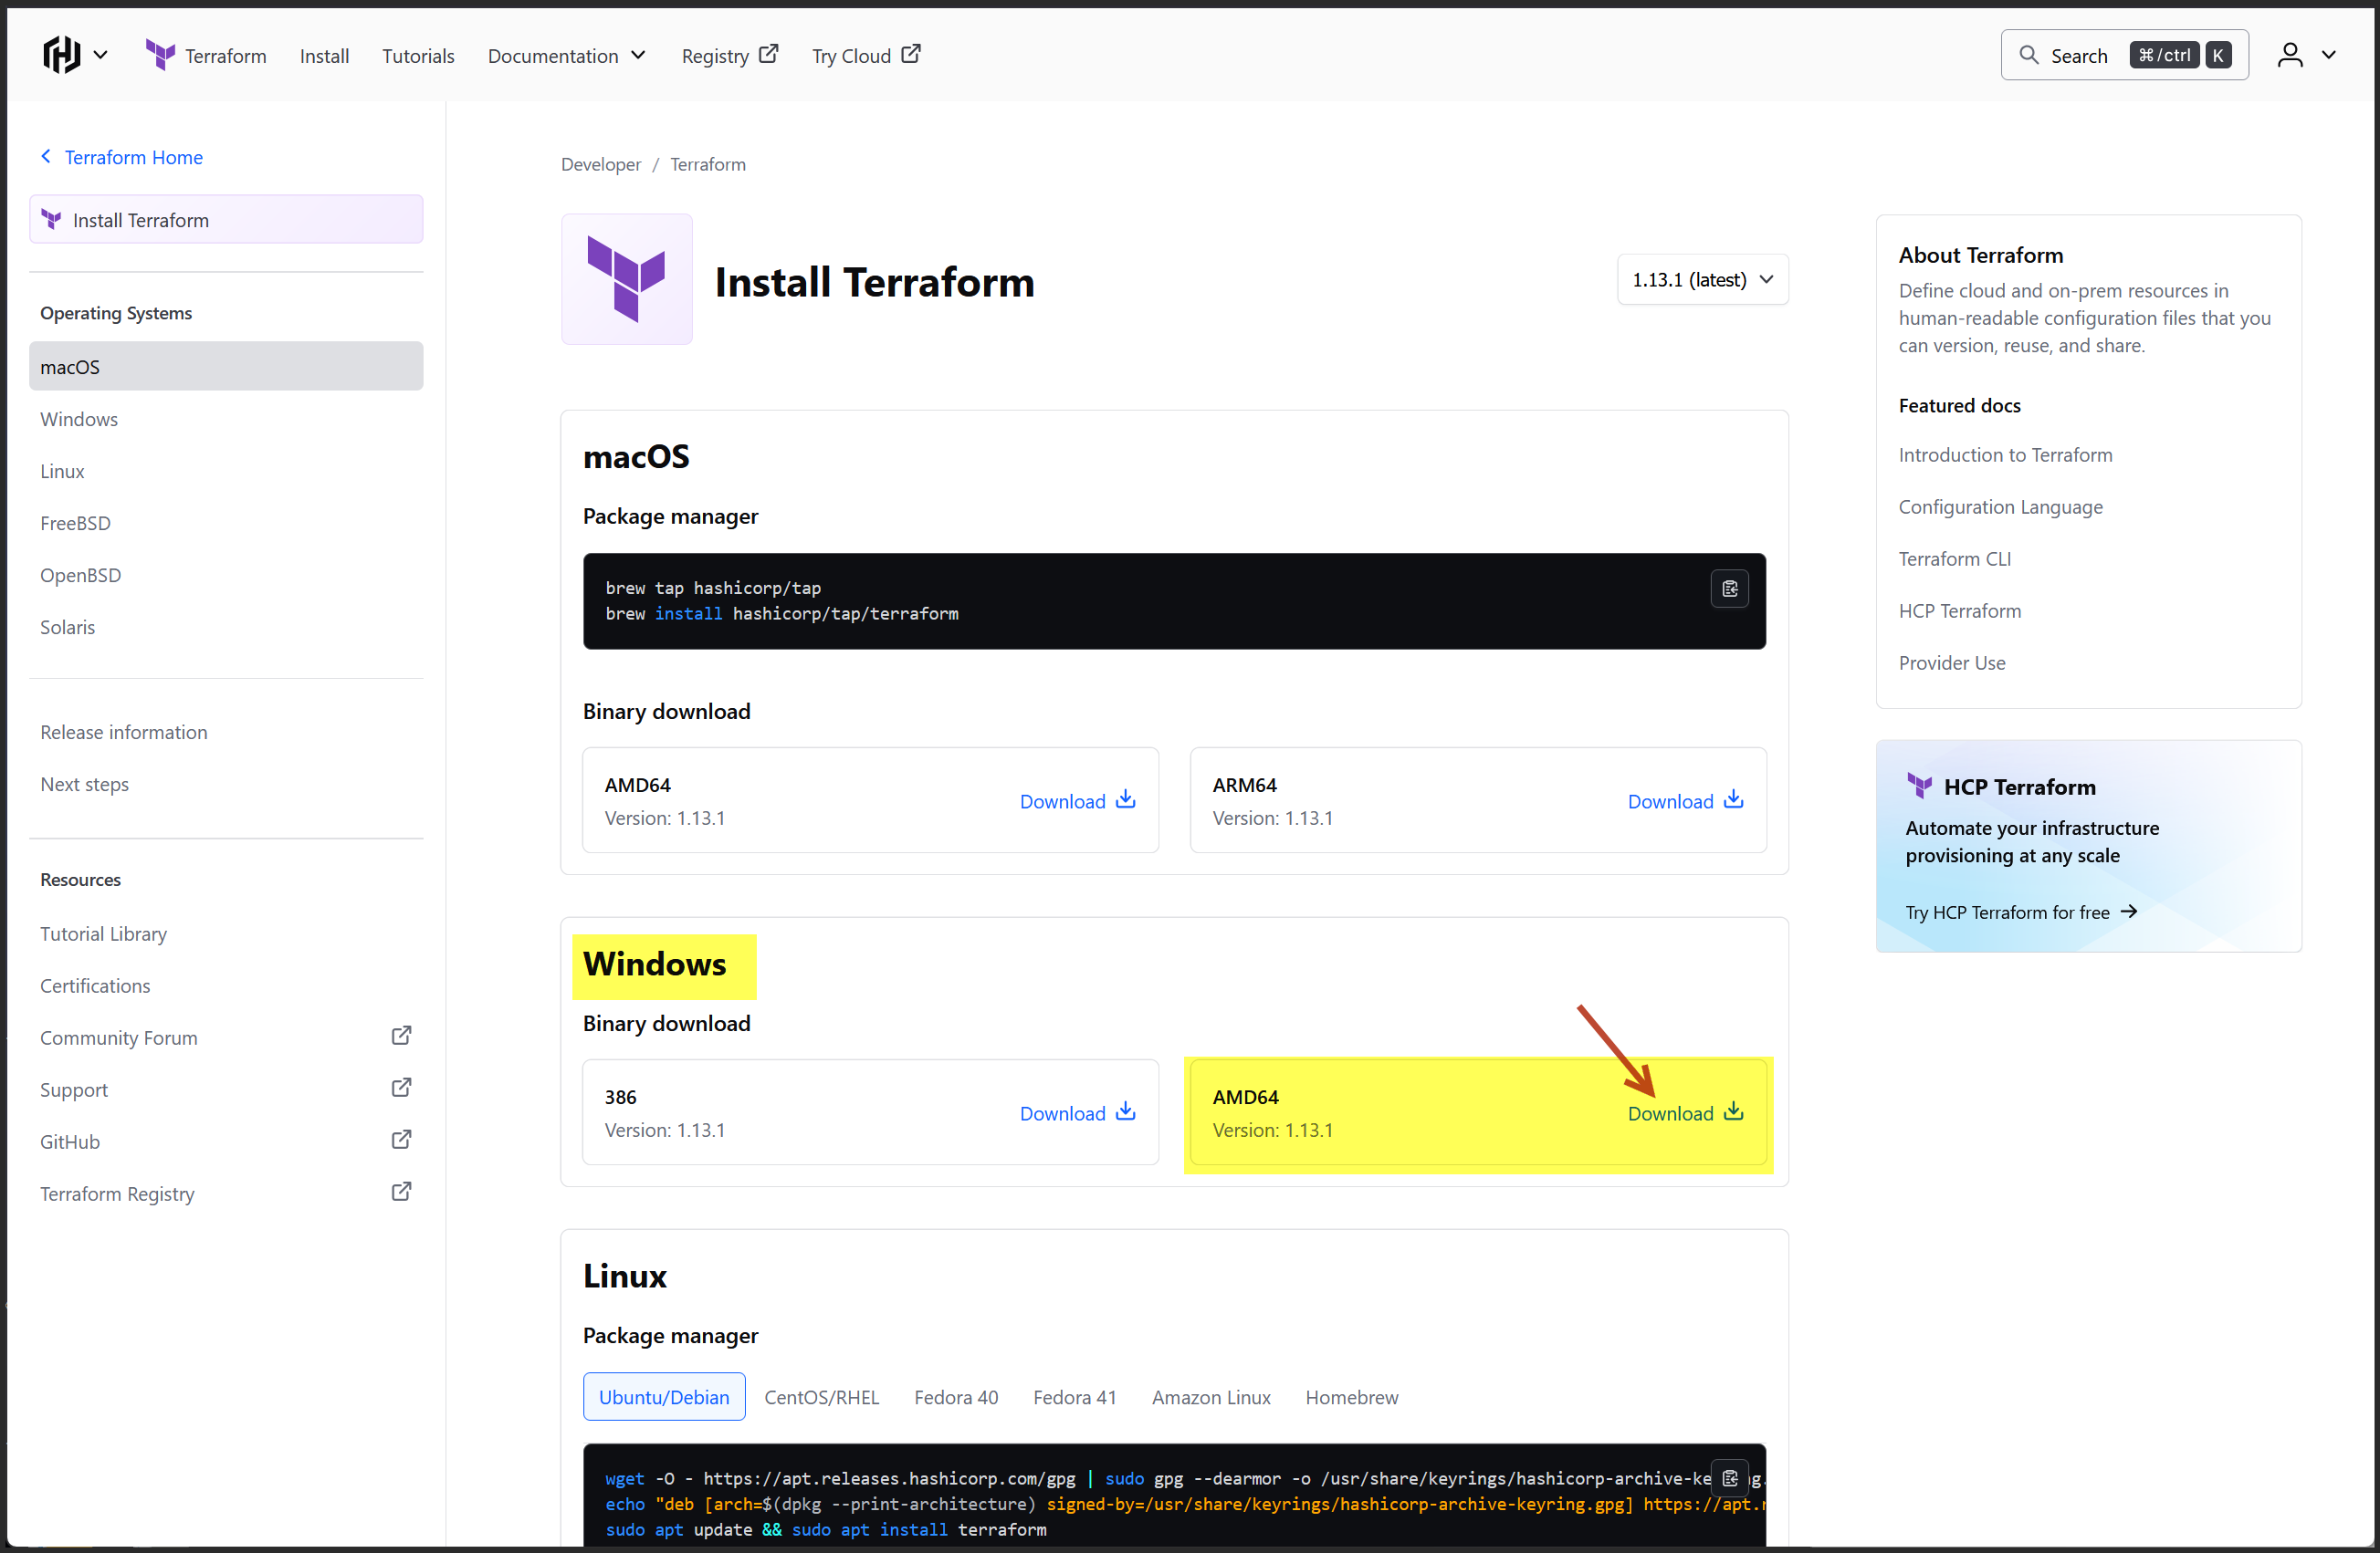
Task: Open the 1.13.1 (latest) version dropdown
Action: coord(1702,279)
